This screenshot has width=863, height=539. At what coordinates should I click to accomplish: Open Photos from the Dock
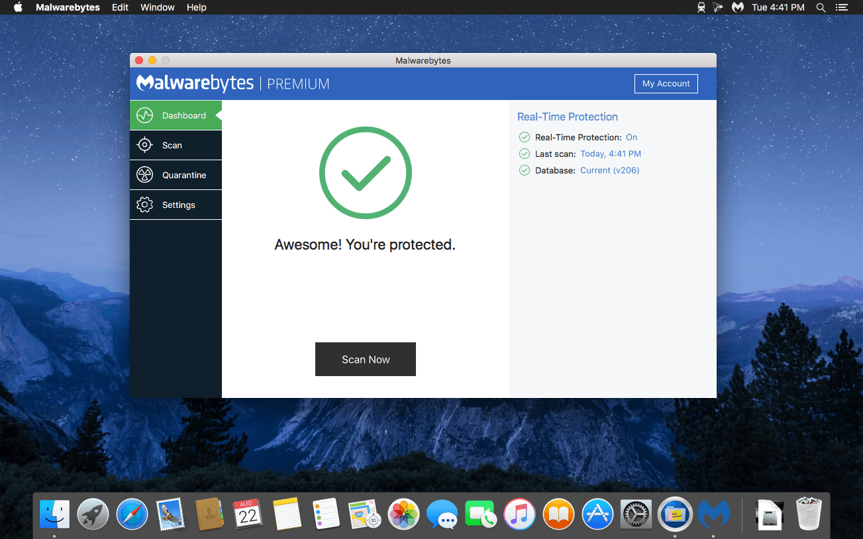[x=403, y=514]
